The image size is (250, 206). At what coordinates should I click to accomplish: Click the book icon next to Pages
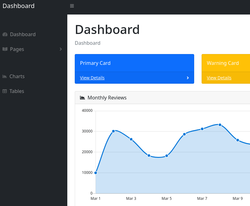pyautogui.click(x=5, y=49)
